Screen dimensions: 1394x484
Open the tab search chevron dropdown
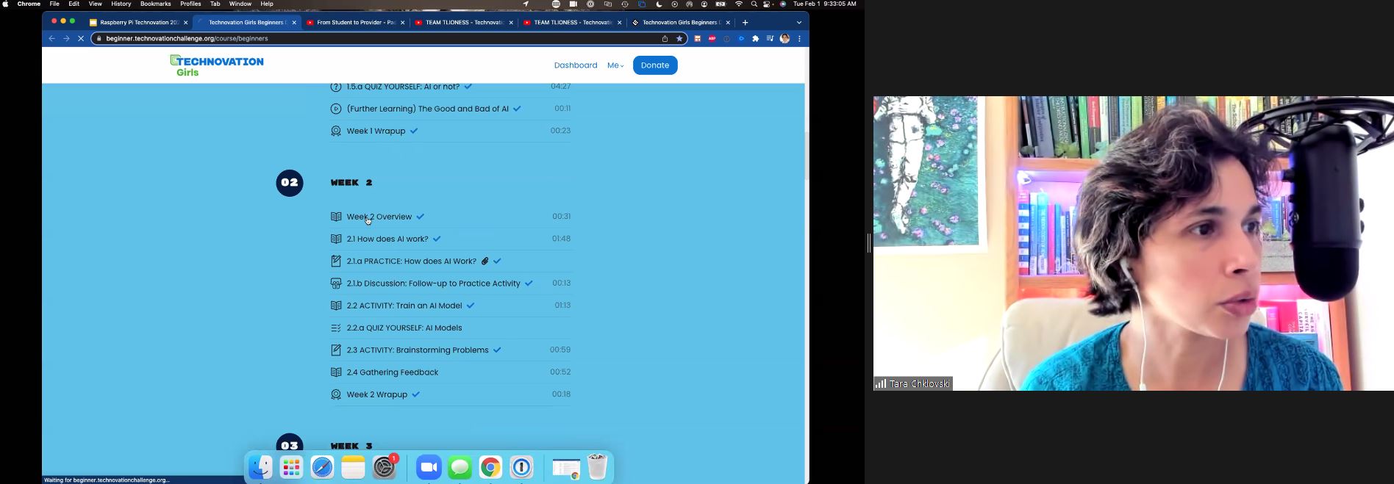click(799, 23)
